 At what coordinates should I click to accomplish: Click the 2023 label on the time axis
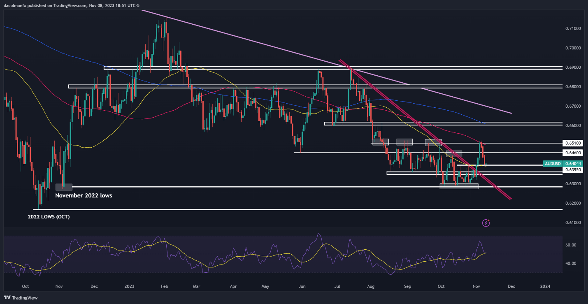(x=130, y=286)
